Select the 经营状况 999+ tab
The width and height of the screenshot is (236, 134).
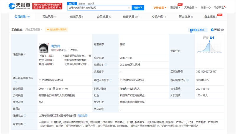point(131,17)
